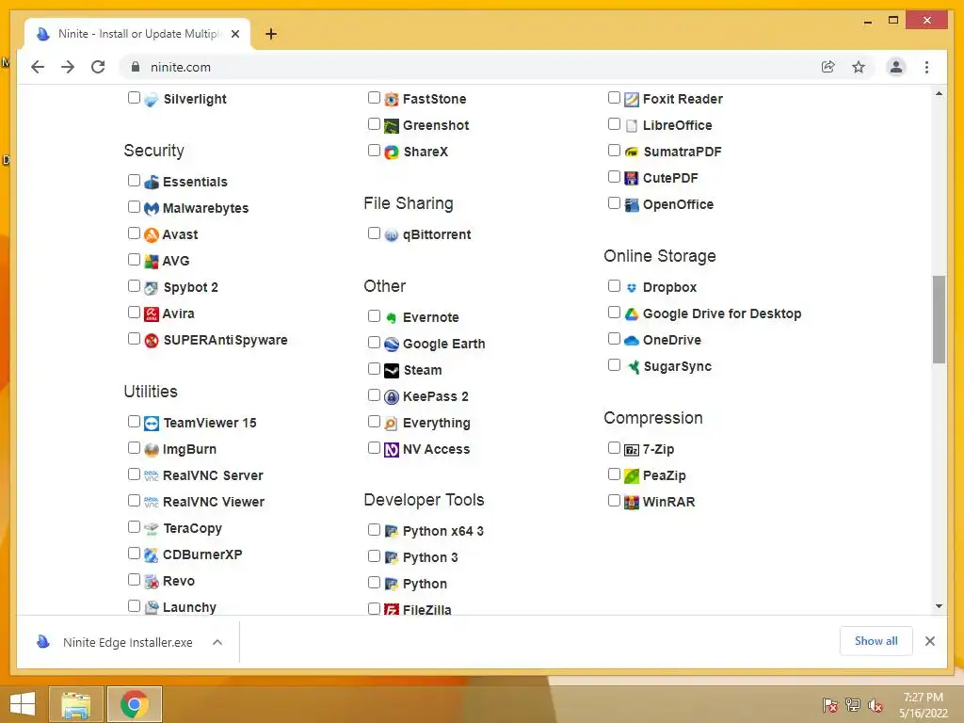Click the CDBurnerXP icon
This screenshot has width=964, height=723.
pyautogui.click(x=152, y=555)
